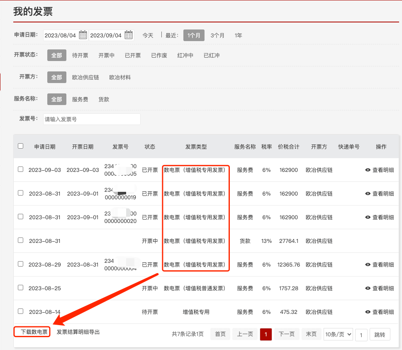
Task: Open the start date calendar icon
Action: (x=83, y=35)
